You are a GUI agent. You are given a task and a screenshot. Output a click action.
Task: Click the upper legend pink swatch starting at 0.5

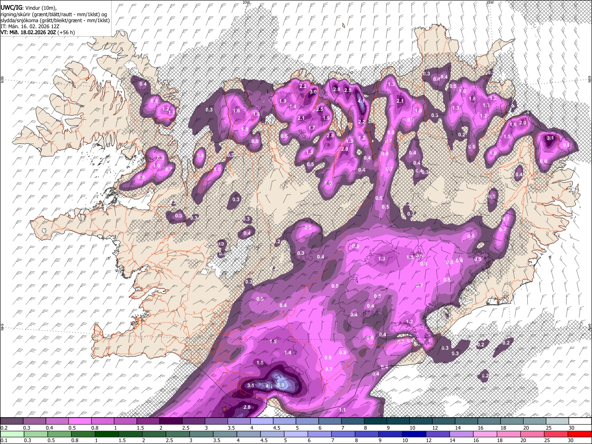point(80,421)
